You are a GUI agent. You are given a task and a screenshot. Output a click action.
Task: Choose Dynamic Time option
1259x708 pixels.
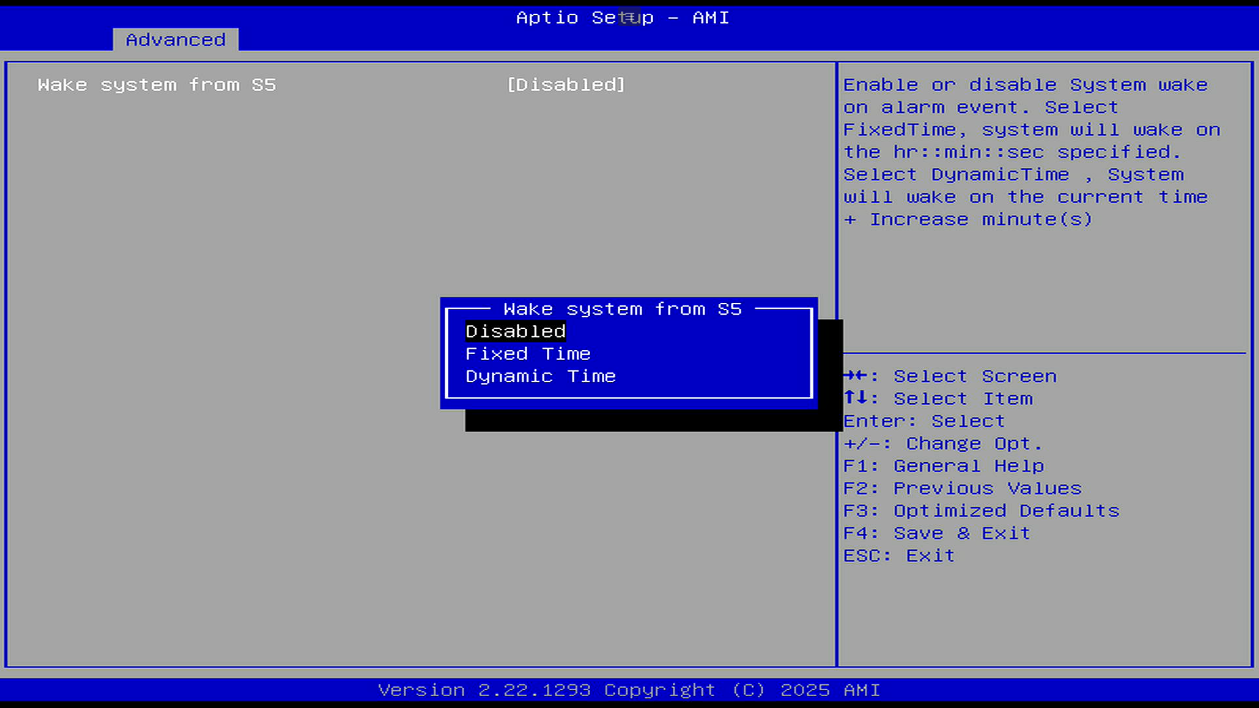click(540, 376)
